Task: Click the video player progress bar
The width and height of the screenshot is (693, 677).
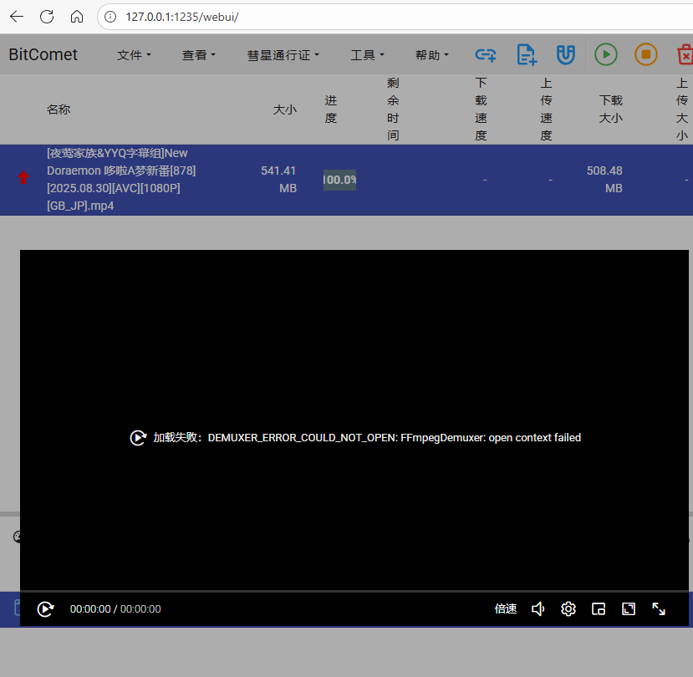Action: pyautogui.click(x=354, y=591)
